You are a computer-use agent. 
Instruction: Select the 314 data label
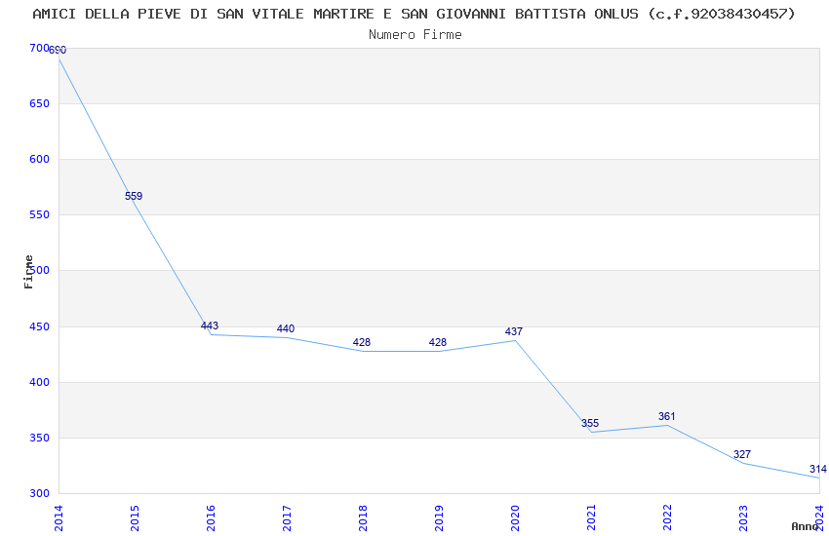coord(818,469)
